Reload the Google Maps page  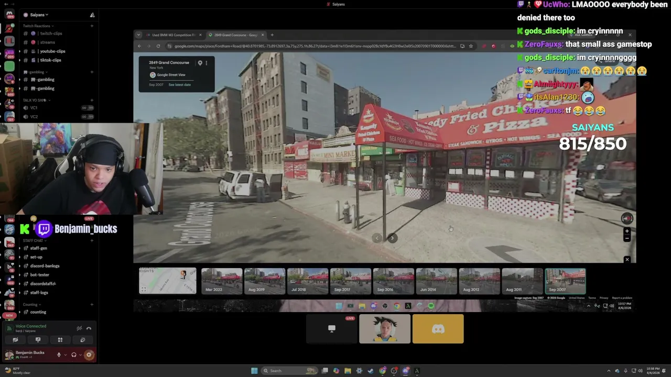[158, 46]
